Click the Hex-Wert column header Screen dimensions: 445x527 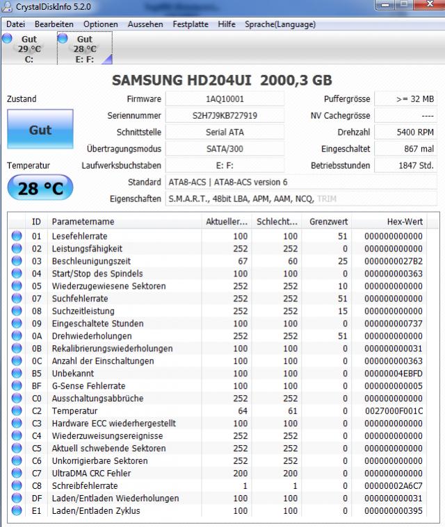(389, 221)
